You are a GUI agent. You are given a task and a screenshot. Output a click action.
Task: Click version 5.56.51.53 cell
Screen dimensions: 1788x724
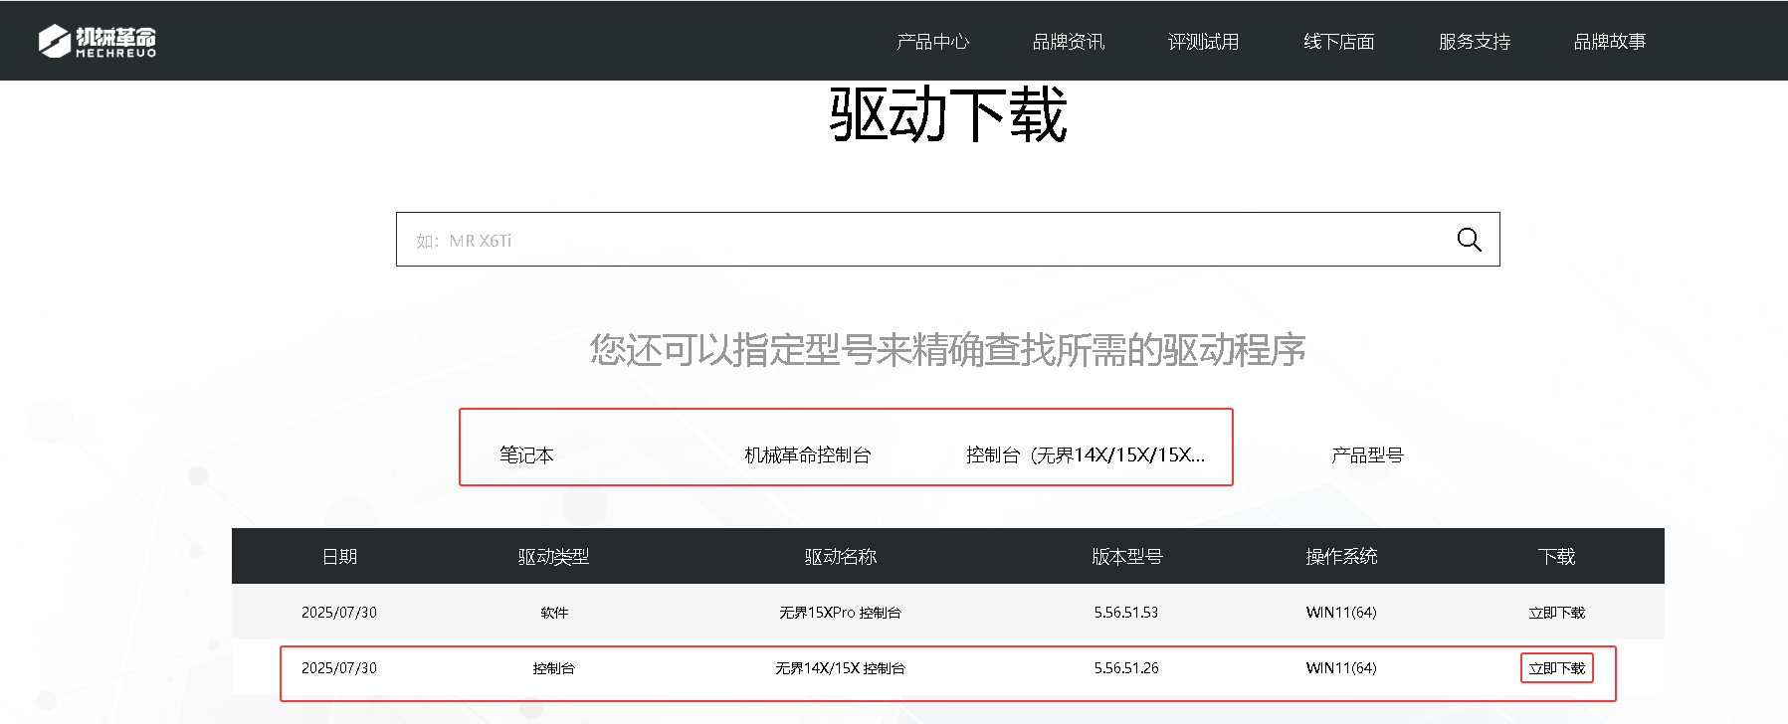(x=1126, y=613)
